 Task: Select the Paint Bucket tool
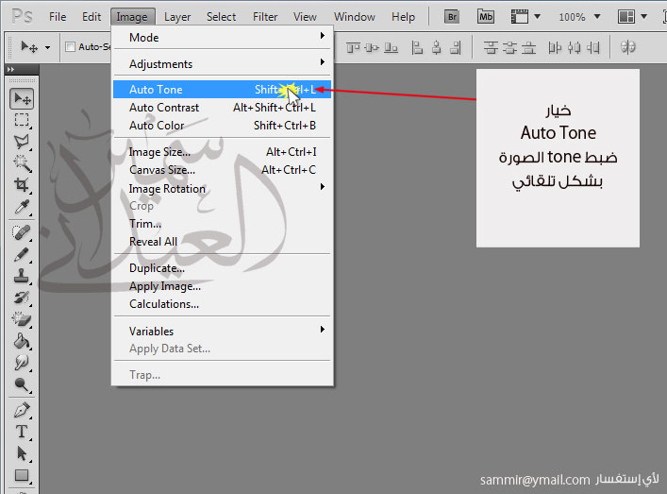coord(22,341)
